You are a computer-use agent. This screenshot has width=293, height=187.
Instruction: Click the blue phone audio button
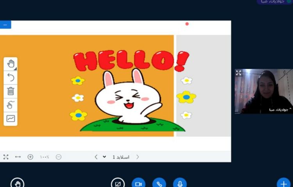point(159,183)
